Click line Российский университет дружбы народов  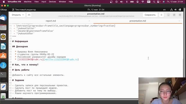pyautogui.click(x=42, y=57)
